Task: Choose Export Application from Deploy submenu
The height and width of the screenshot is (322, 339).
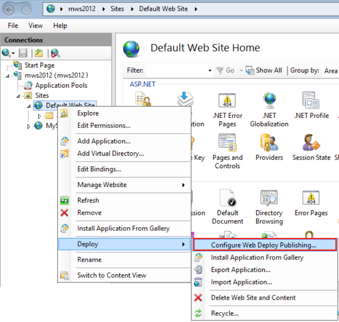Action: coord(241,270)
